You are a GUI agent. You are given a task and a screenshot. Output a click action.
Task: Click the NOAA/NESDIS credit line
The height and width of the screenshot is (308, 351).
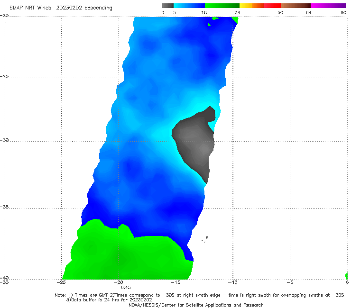point(196,305)
